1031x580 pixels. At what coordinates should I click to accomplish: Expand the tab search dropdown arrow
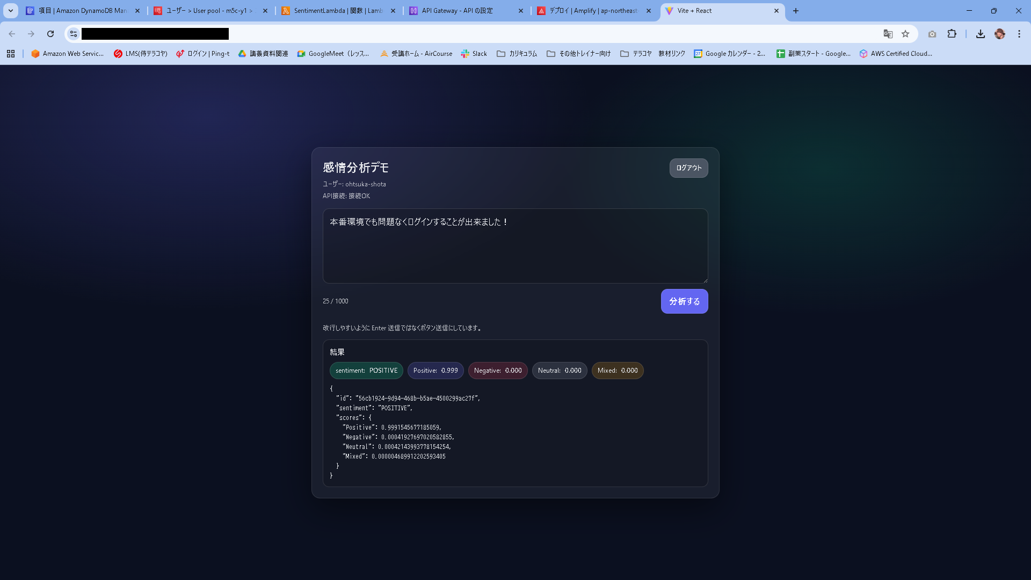(10, 11)
